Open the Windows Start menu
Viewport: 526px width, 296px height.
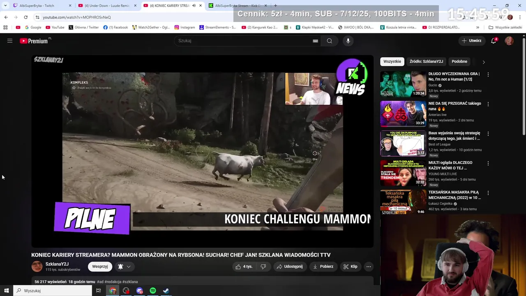pyautogui.click(x=7, y=291)
